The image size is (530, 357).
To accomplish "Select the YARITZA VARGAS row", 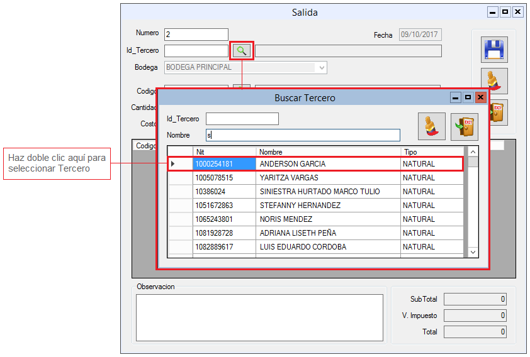I will tap(328, 178).
